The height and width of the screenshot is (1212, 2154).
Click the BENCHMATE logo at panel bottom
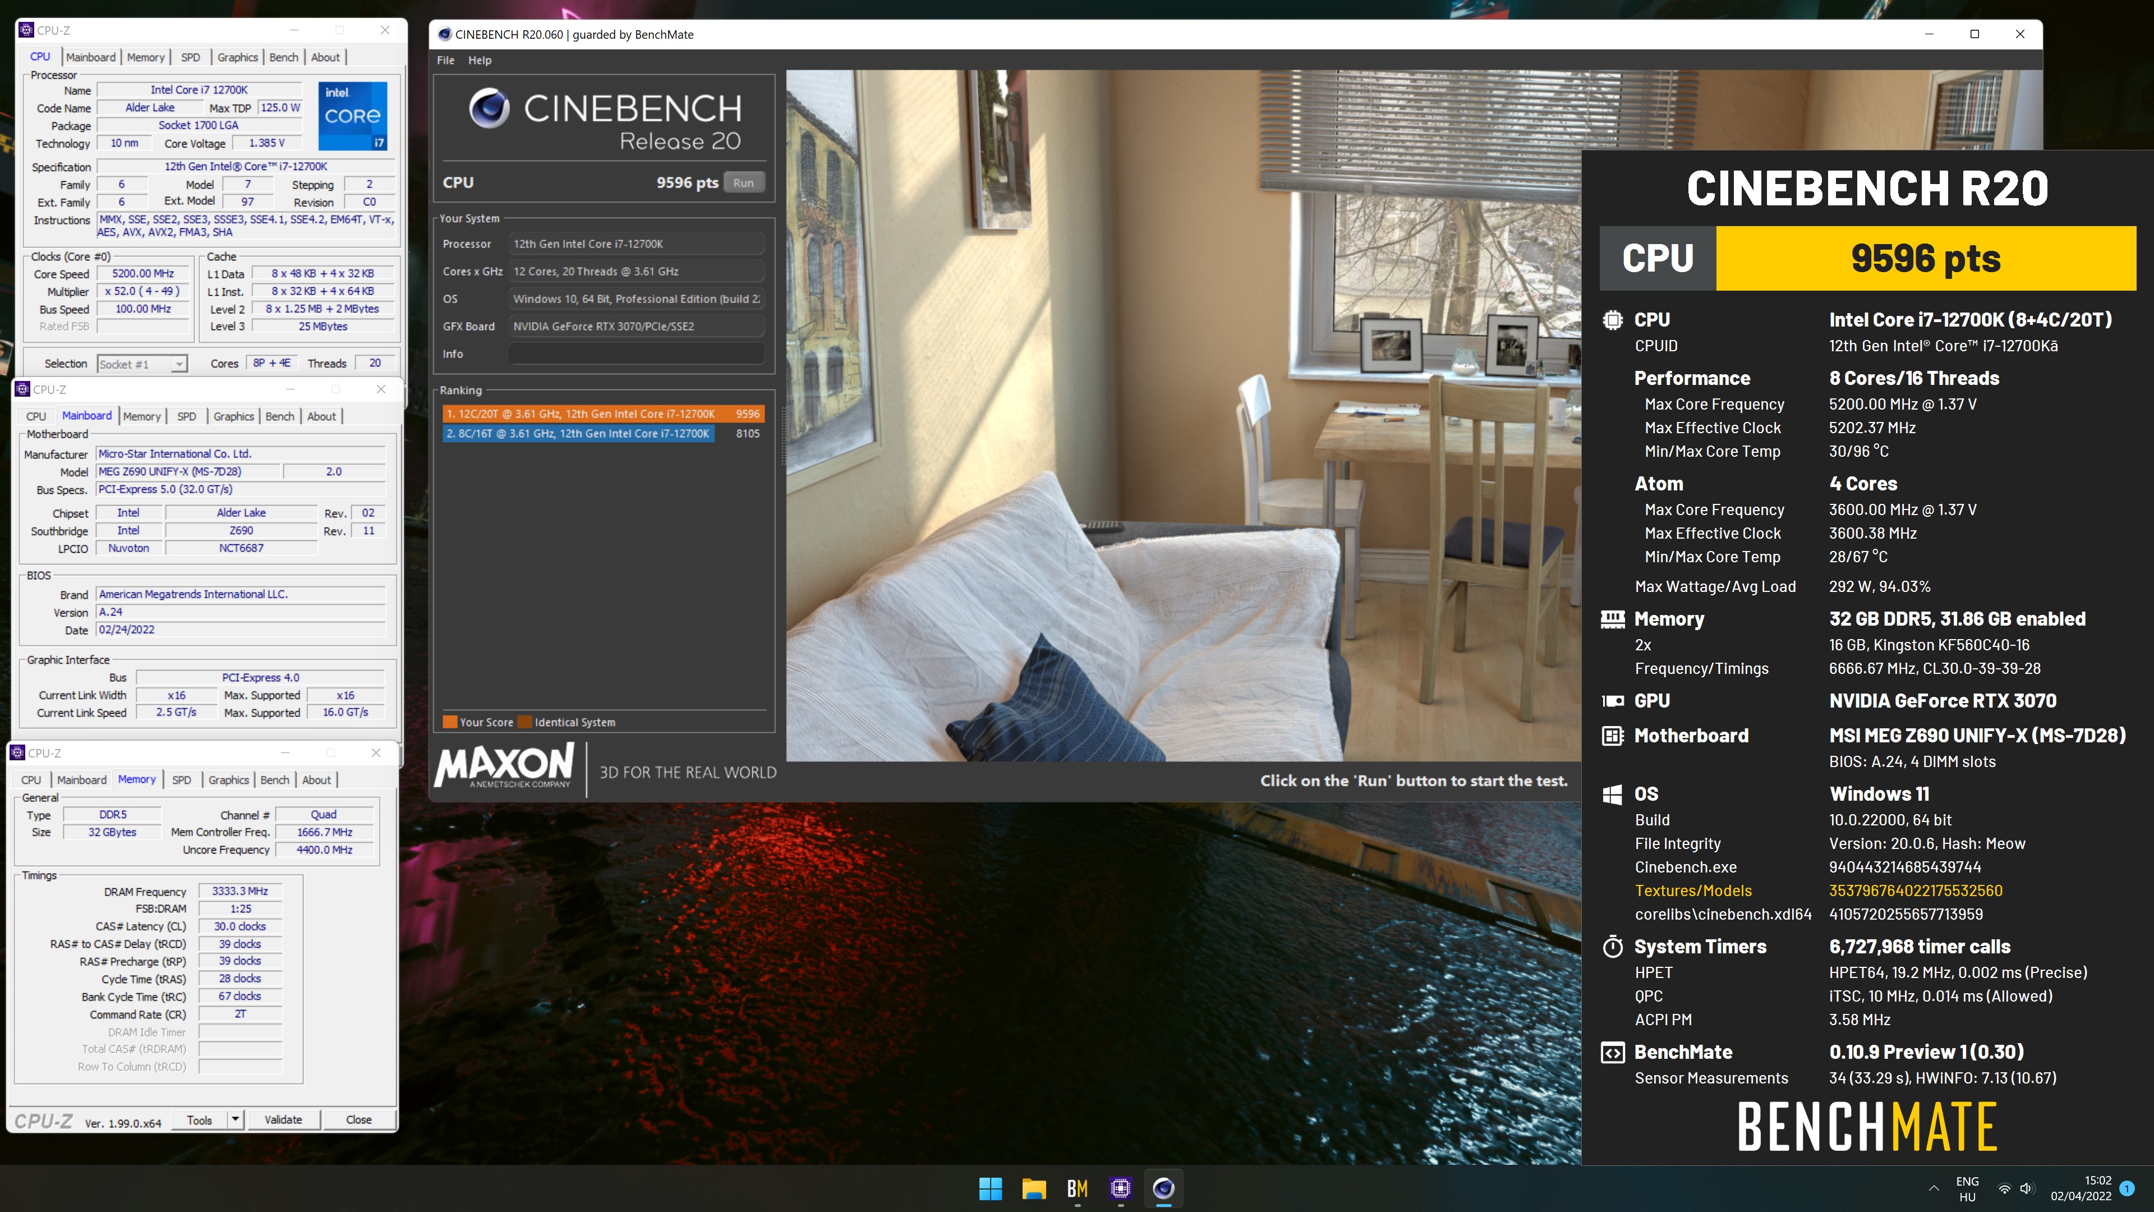tap(1867, 1126)
